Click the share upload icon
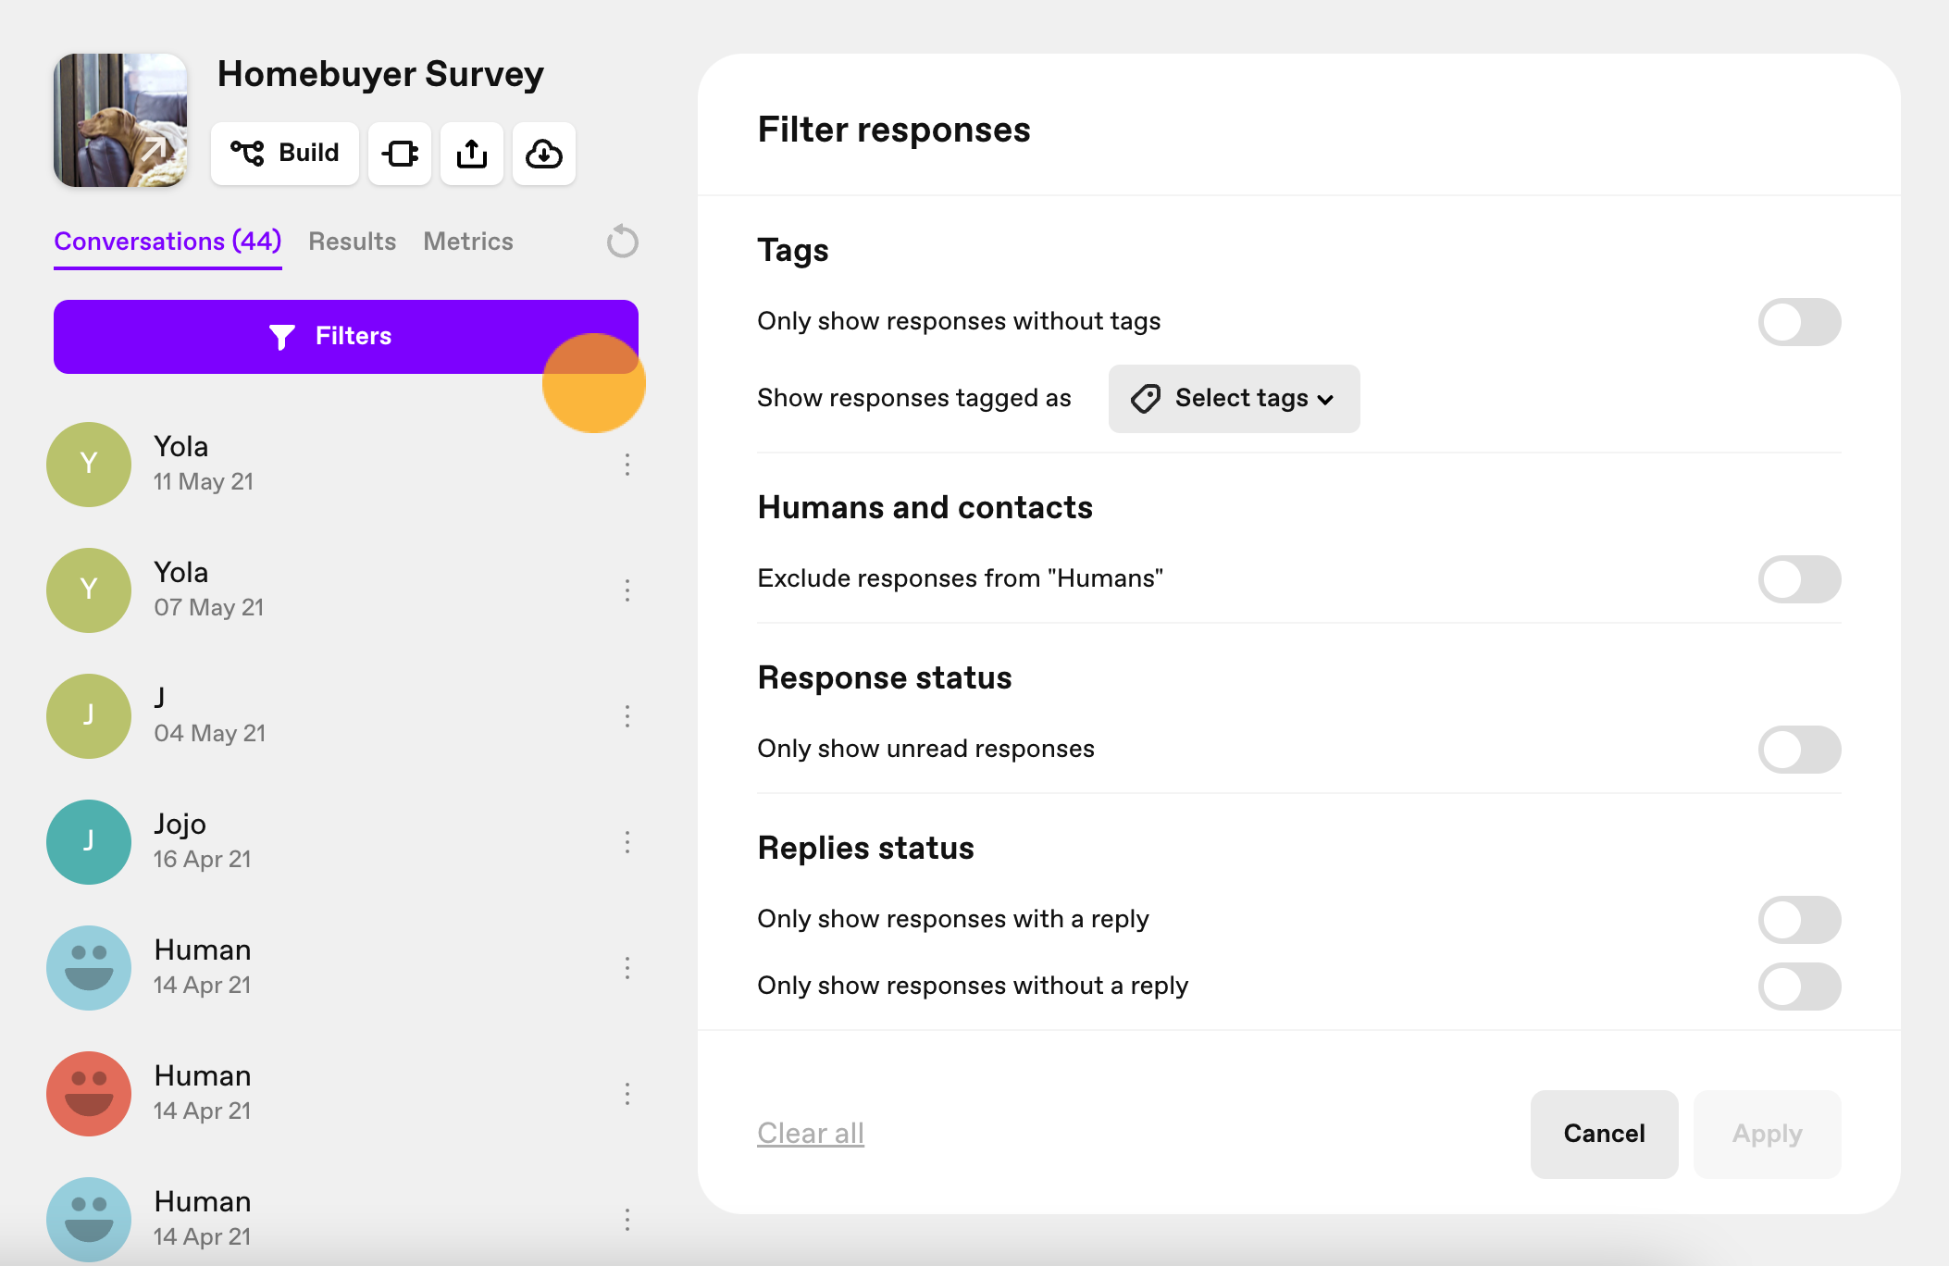The height and width of the screenshot is (1266, 1949). (x=472, y=154)
